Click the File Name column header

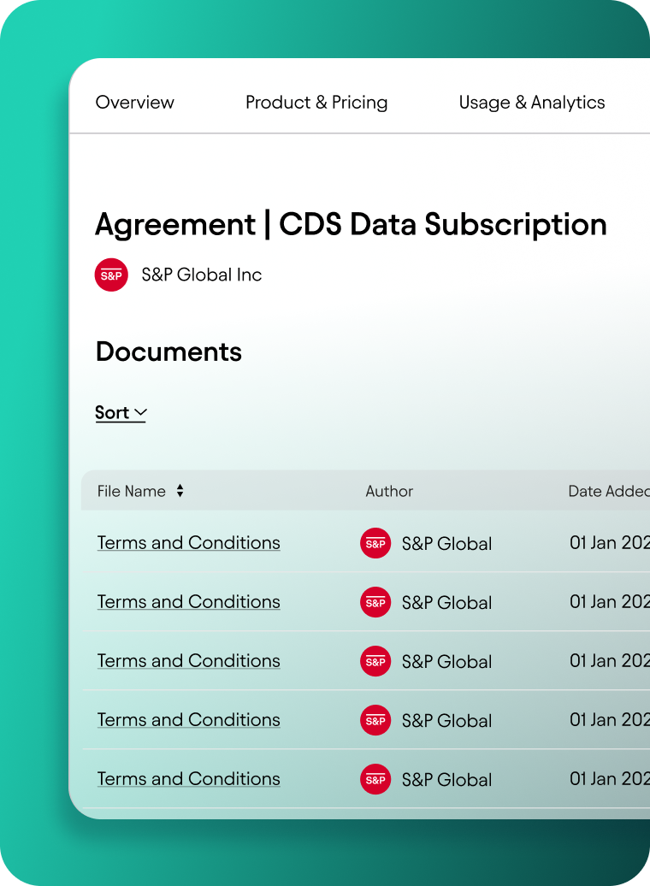pos(131,491)
